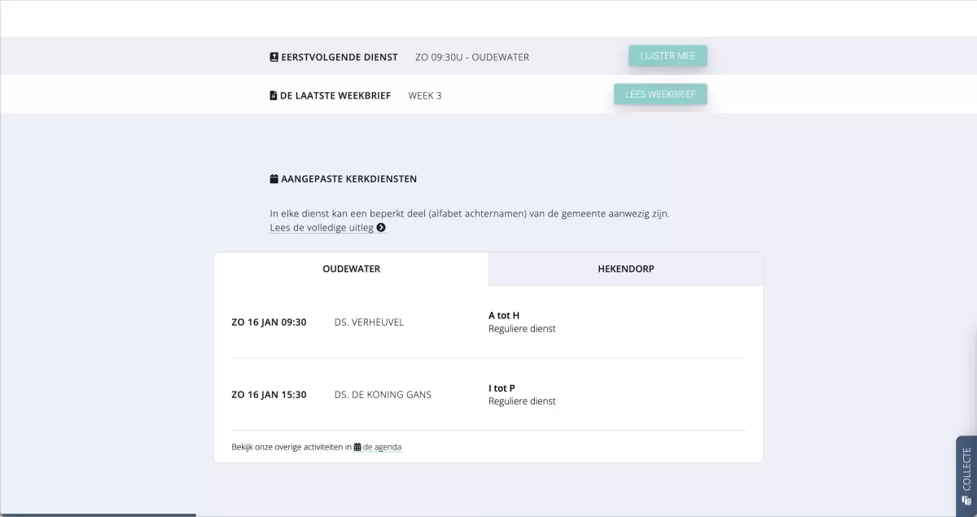Click the collecte icon at the side tab

pyautogui.click(x=966, y=500)
